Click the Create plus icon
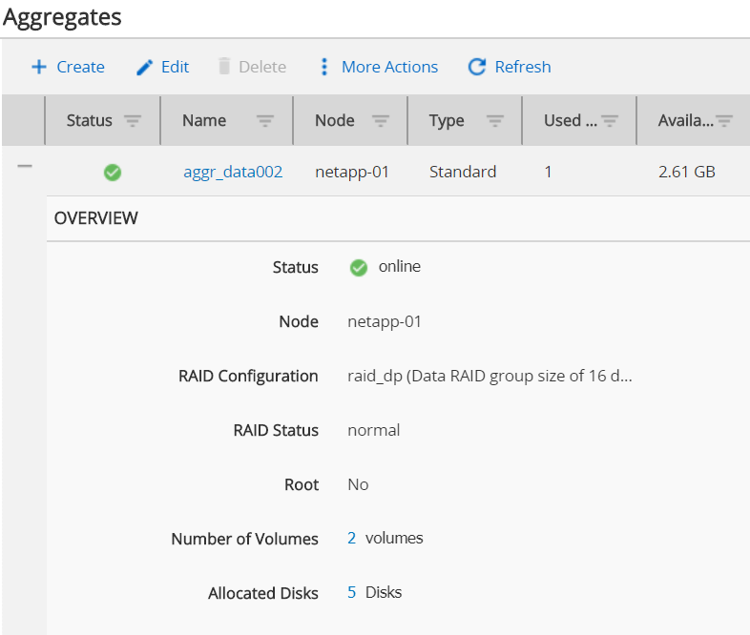Viewport: 750px width, 635px height. pos(39,67)
